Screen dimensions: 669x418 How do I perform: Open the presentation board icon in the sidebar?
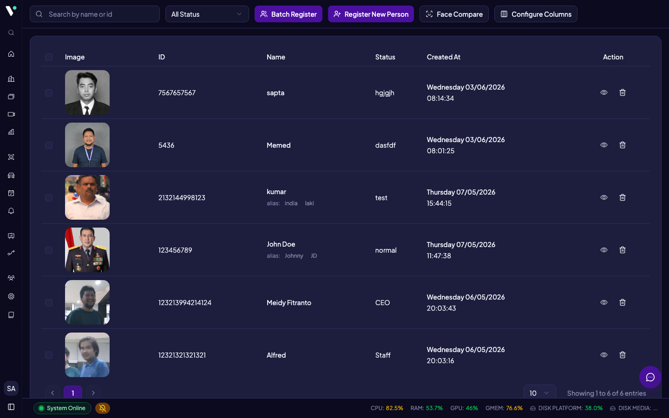tap(11, 236)
